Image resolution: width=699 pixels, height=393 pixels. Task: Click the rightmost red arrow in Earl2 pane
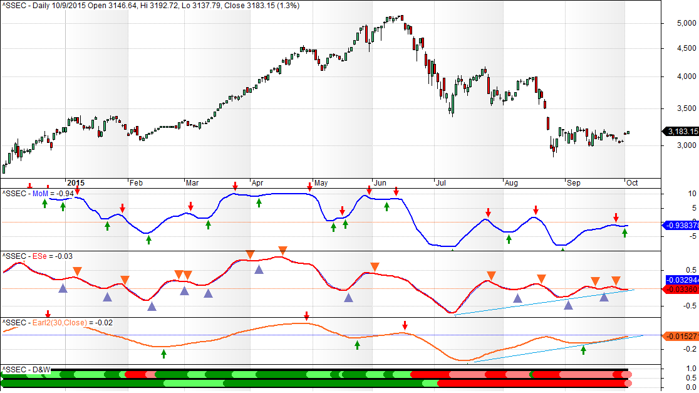pyautogui.click(x=405, y=325)
